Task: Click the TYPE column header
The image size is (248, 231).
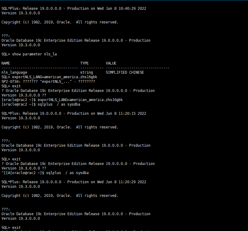Action: (84, 63)
